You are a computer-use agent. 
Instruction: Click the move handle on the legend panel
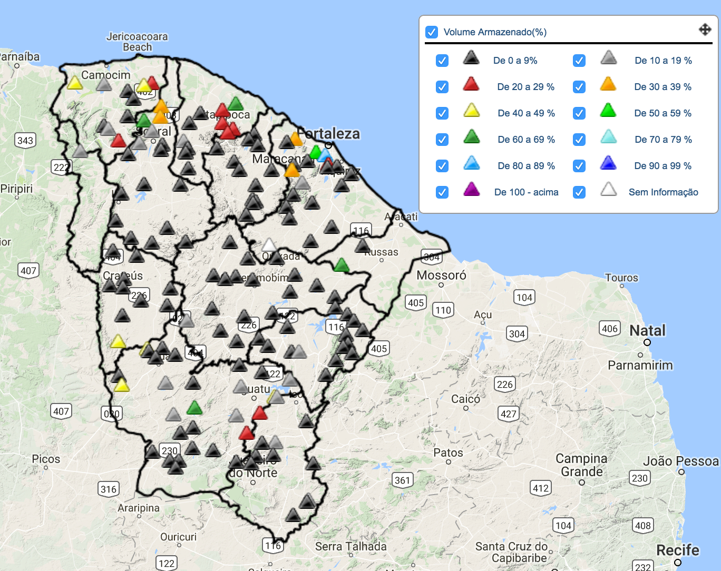tap(705, 29)
